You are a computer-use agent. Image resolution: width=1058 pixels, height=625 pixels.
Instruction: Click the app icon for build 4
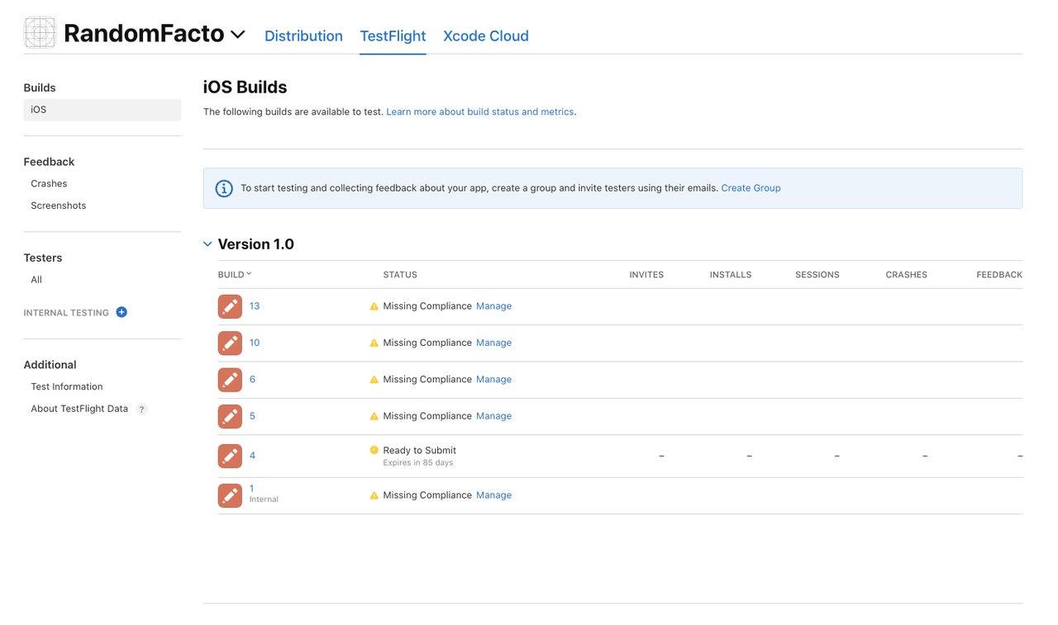pos(230,456)
